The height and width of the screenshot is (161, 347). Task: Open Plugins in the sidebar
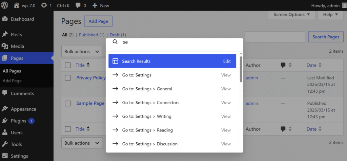pyautogui.click(x=18, y=121)
